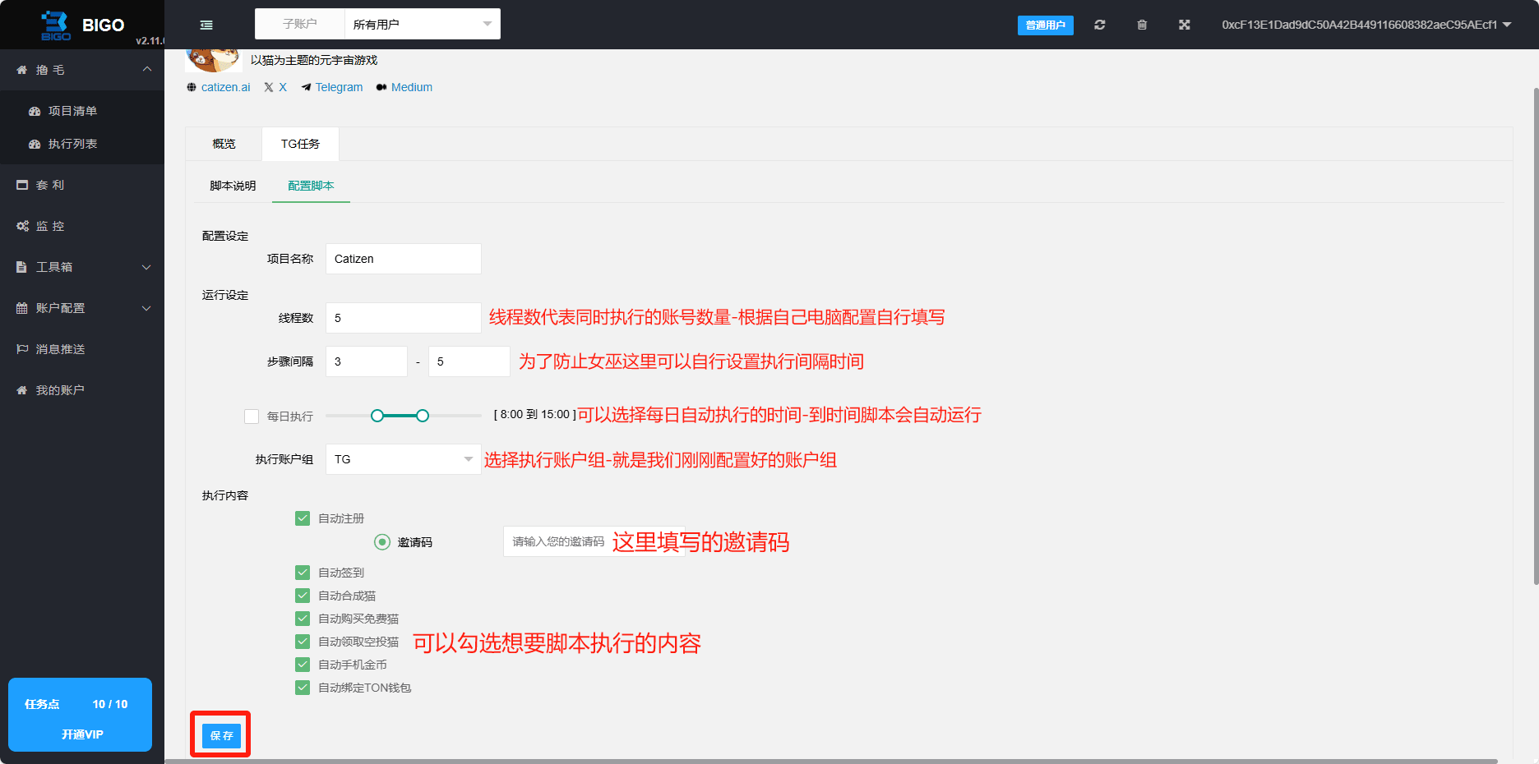Image resolution: width=1539 pixels, height=764 pixels.
Task: Click the globe icon next to catizen.ai
Action: click(192, 87)
